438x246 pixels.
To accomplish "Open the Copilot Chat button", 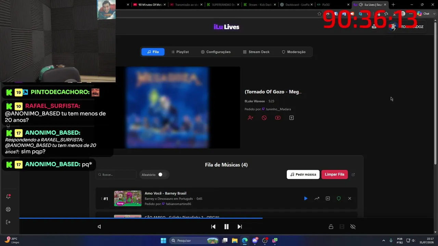I will (423, 14).
